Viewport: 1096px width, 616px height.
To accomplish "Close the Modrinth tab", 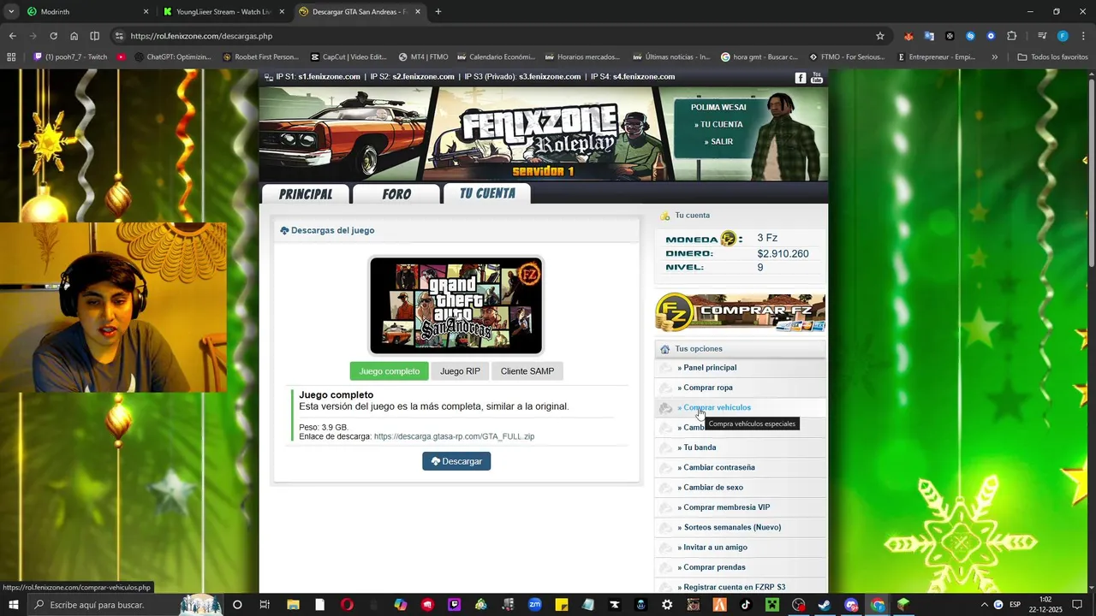I will 146,12.
